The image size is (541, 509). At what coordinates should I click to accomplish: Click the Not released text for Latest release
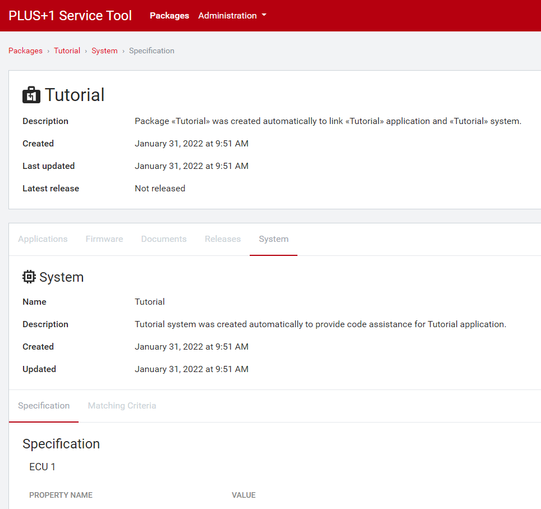point(160,188)
